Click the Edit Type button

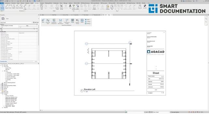[36, 22]
